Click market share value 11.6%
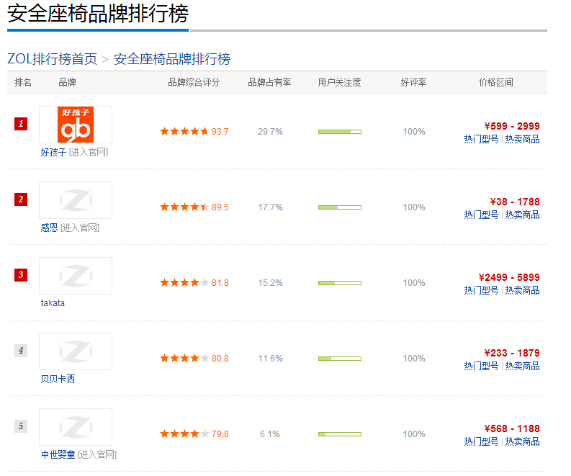 click(270, 359)
